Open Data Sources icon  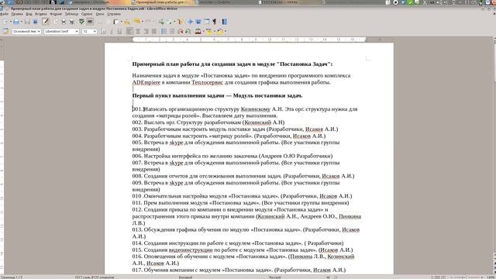[x=206, y=22]
